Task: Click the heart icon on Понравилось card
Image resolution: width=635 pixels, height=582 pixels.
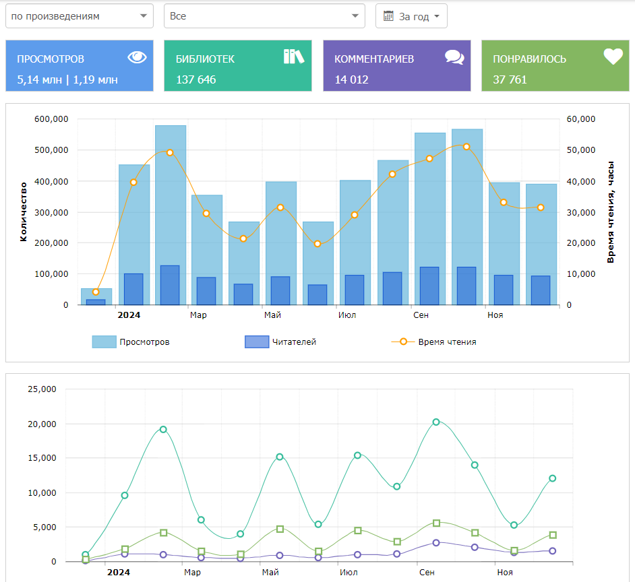Action: [x=613, y=57]
